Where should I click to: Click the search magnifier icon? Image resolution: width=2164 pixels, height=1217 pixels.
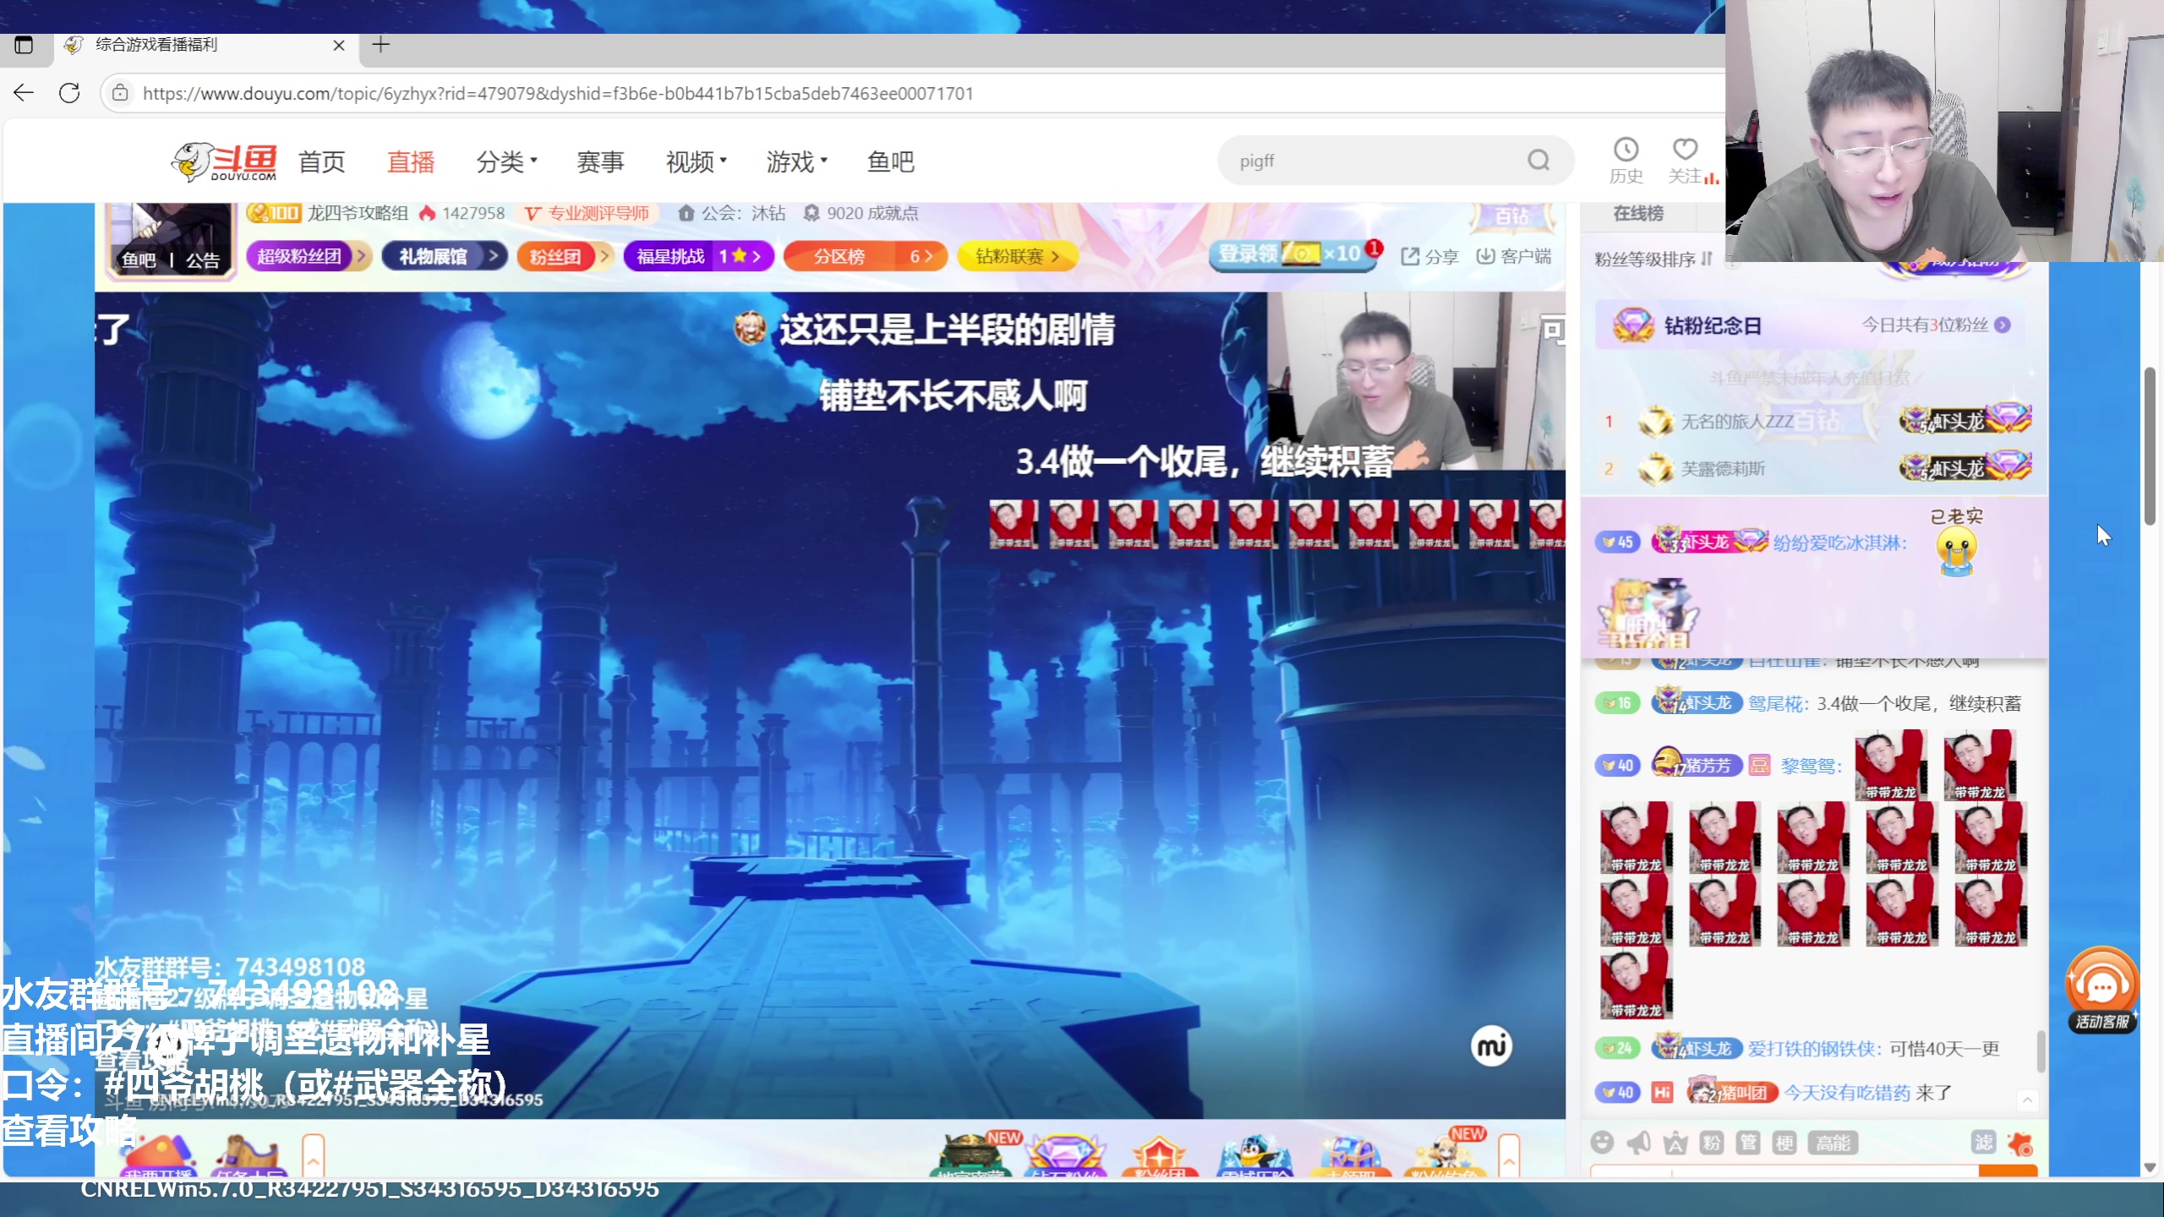pyautogui.click(x=1538, y=161)
